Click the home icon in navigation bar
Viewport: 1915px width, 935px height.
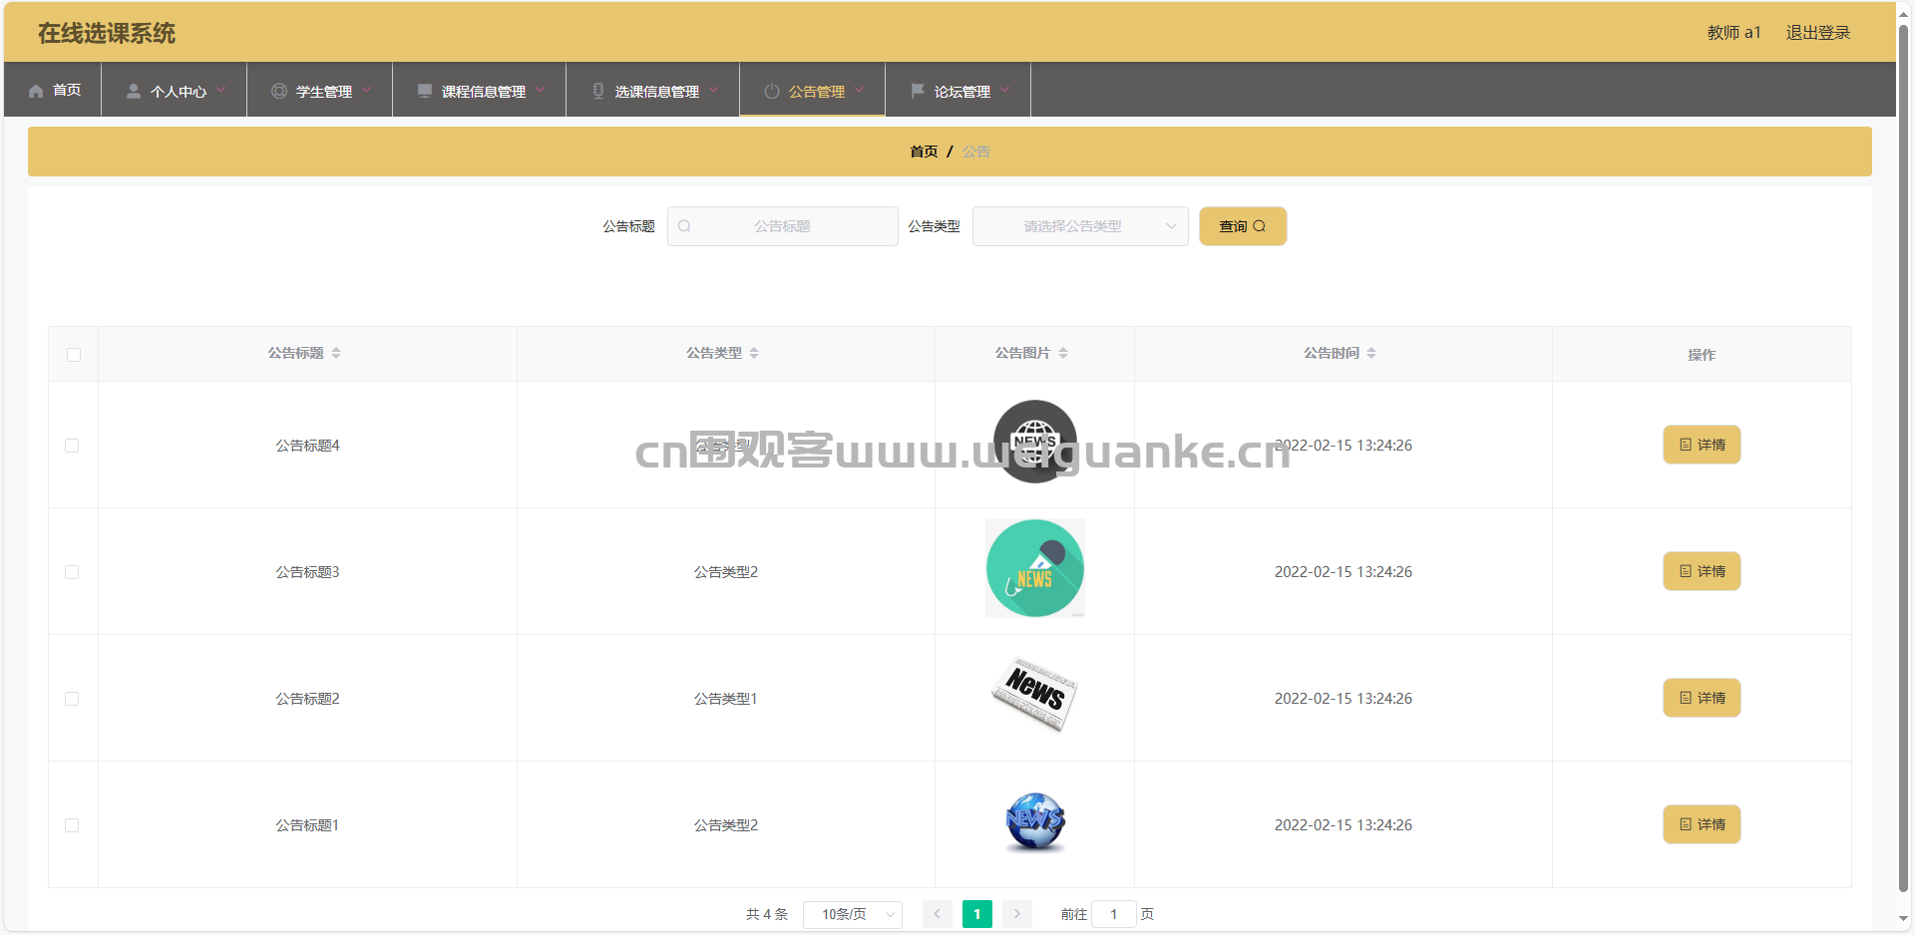coord(36,91)
